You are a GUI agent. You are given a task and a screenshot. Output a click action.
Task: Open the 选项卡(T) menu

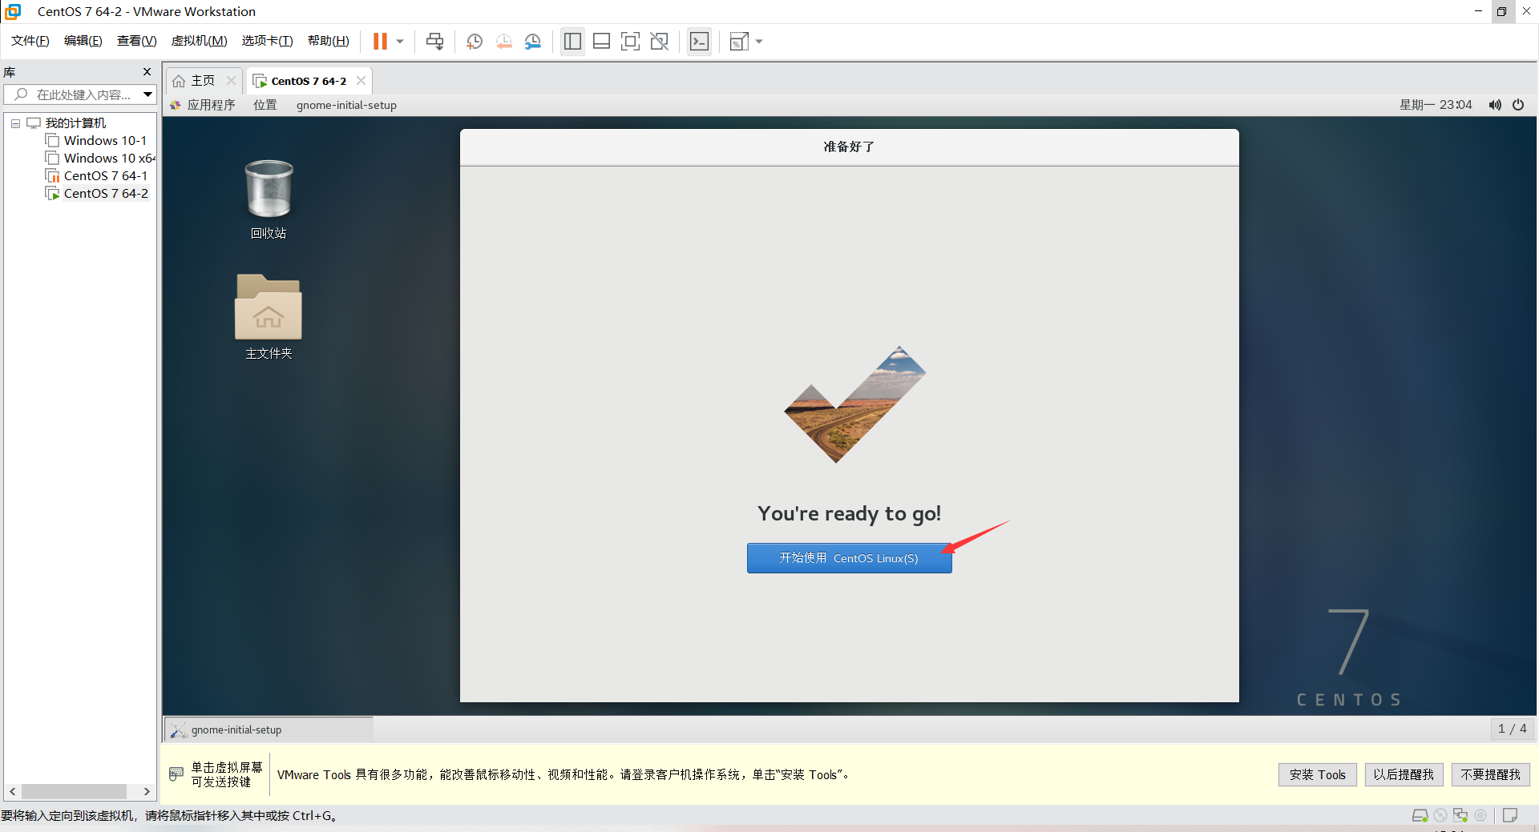pyautogui.click(x=267, y=41)
